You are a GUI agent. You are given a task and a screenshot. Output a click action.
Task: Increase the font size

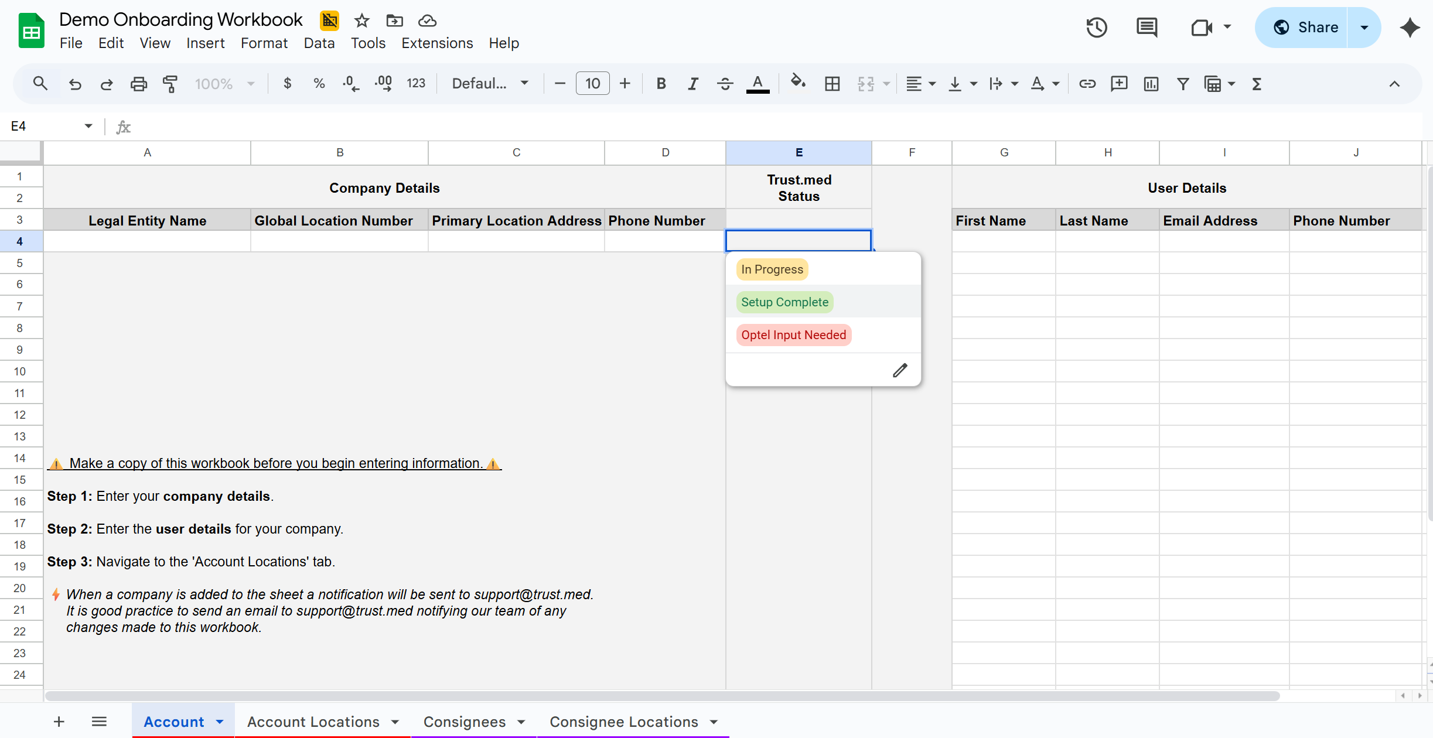pos(625,84)
